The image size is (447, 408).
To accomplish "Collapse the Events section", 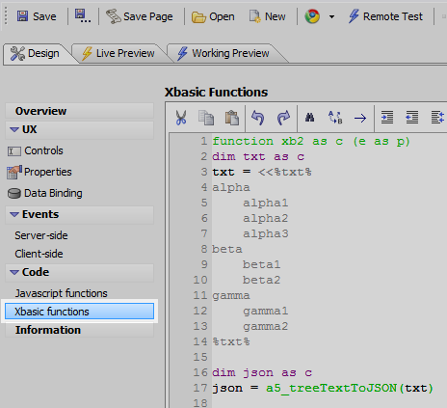I will pos(14,214).
